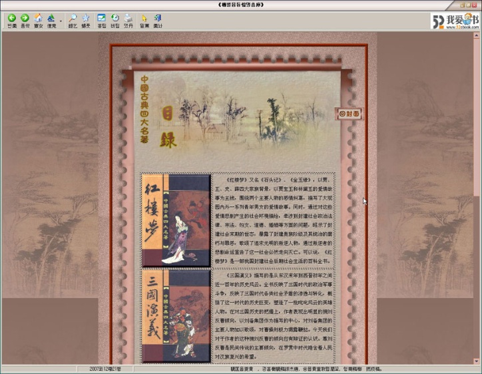This screenshot has height=374, width=482.
Task: Click the green tree toolbar icon
Action: tap(51, 21)
